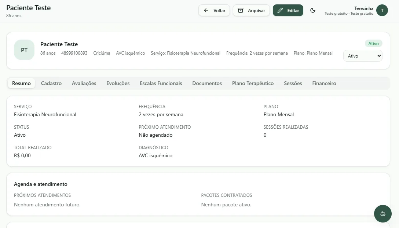Click 'Não agendado' under Próximo Atendimento
Screen dimensions: 399x228
click(155, 135)
